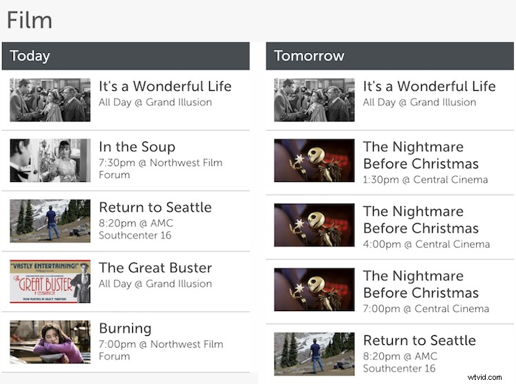Click Nightmare Before Christmas title for 1:30pm showing
516x384 pixels.
coord(420,155)
